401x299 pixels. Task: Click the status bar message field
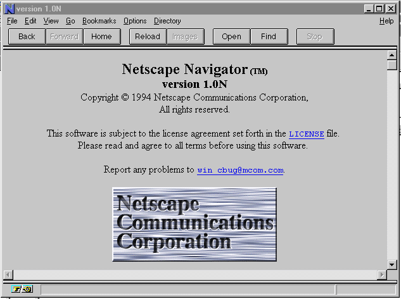[188, 290]
